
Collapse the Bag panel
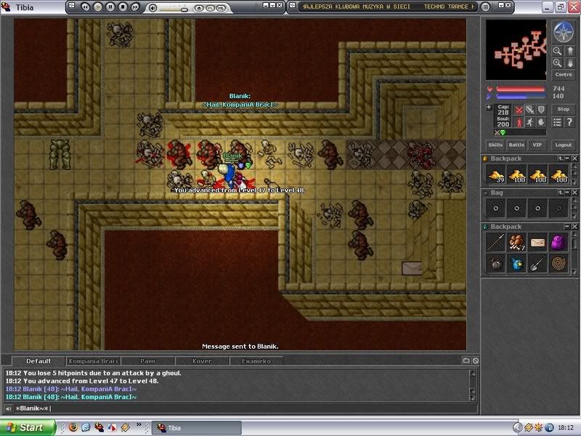[x=568, y=193]
